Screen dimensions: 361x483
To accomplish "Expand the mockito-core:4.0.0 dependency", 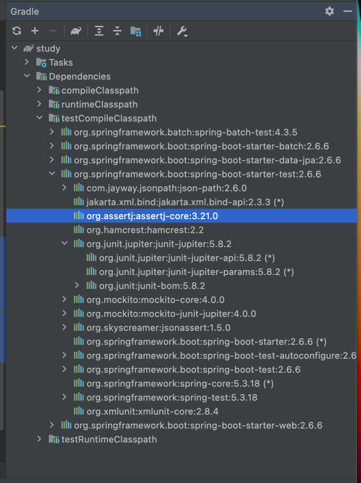I will (x=65, y=300).
